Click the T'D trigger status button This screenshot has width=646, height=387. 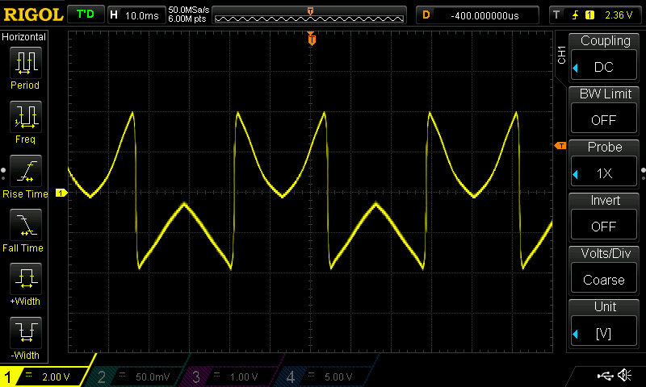[x=84, y=15]
